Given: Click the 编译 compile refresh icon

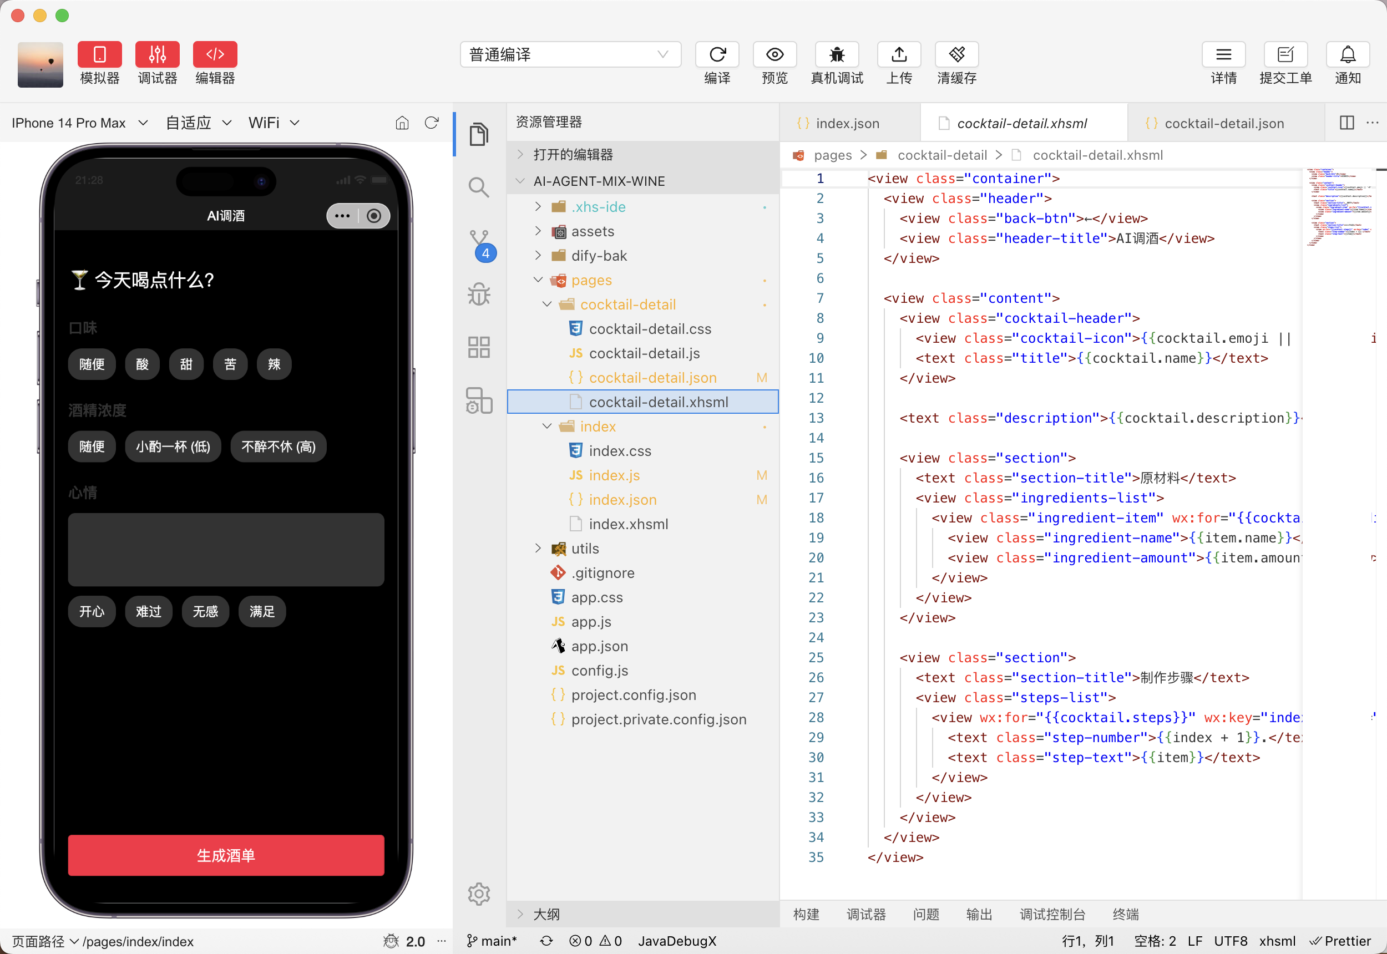Looking at the screenshot, I should [x=717, y=55].
